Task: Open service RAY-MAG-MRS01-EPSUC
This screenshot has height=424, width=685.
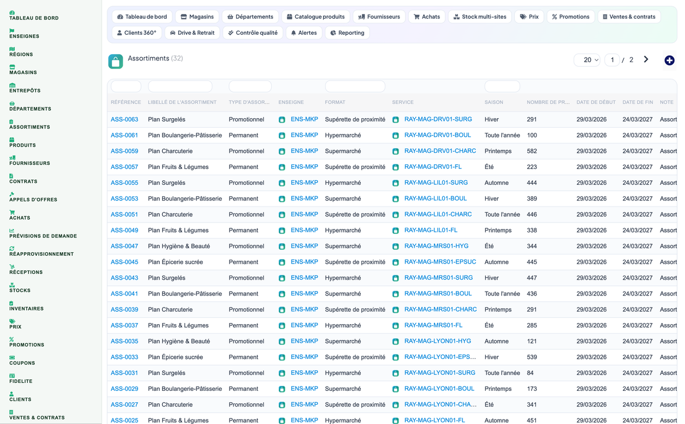Action: [440, 262]
